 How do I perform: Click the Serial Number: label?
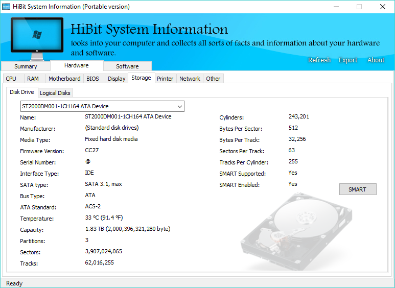click(x=38, y=162)
